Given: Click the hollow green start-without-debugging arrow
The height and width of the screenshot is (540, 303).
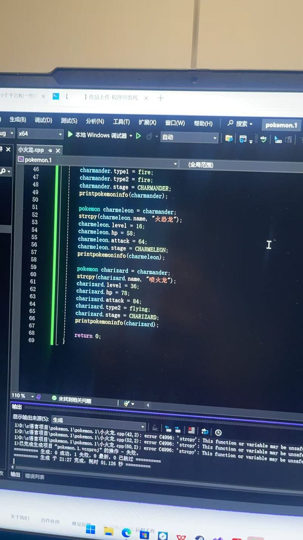Looking at the screenshot, I should (x=138, y=136).
